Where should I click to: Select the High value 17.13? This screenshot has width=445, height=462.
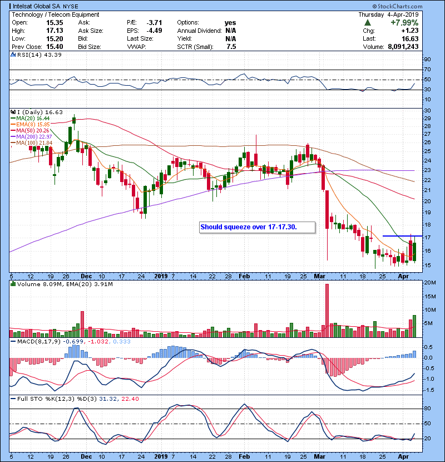(55, 31)
